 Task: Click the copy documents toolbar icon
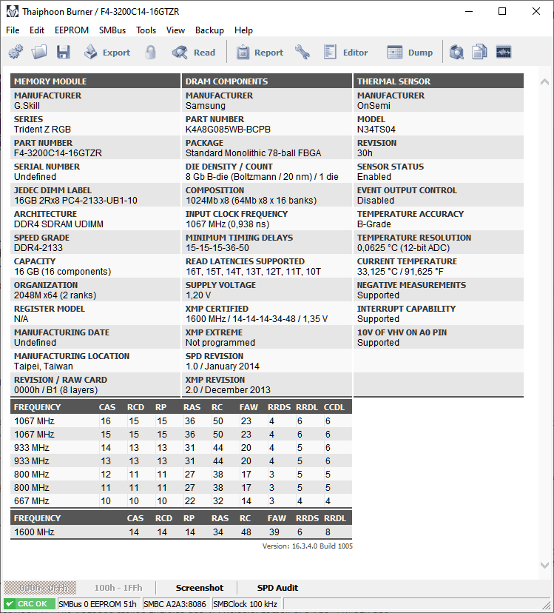click(479, 52)
